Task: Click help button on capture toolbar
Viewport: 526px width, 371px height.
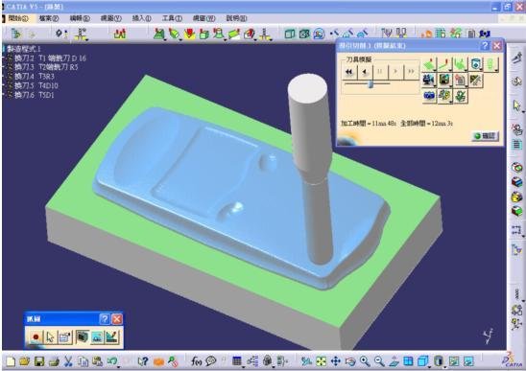Action: pos(105,318)
